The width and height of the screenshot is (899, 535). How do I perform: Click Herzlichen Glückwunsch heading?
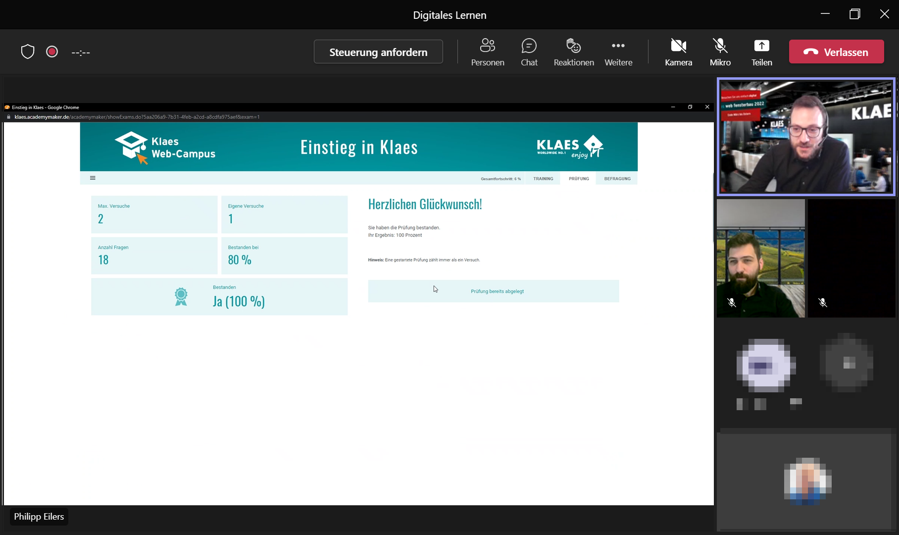pos(425,204)
